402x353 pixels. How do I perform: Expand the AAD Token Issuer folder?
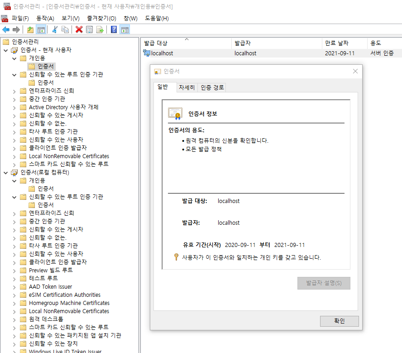coord(14,287)
